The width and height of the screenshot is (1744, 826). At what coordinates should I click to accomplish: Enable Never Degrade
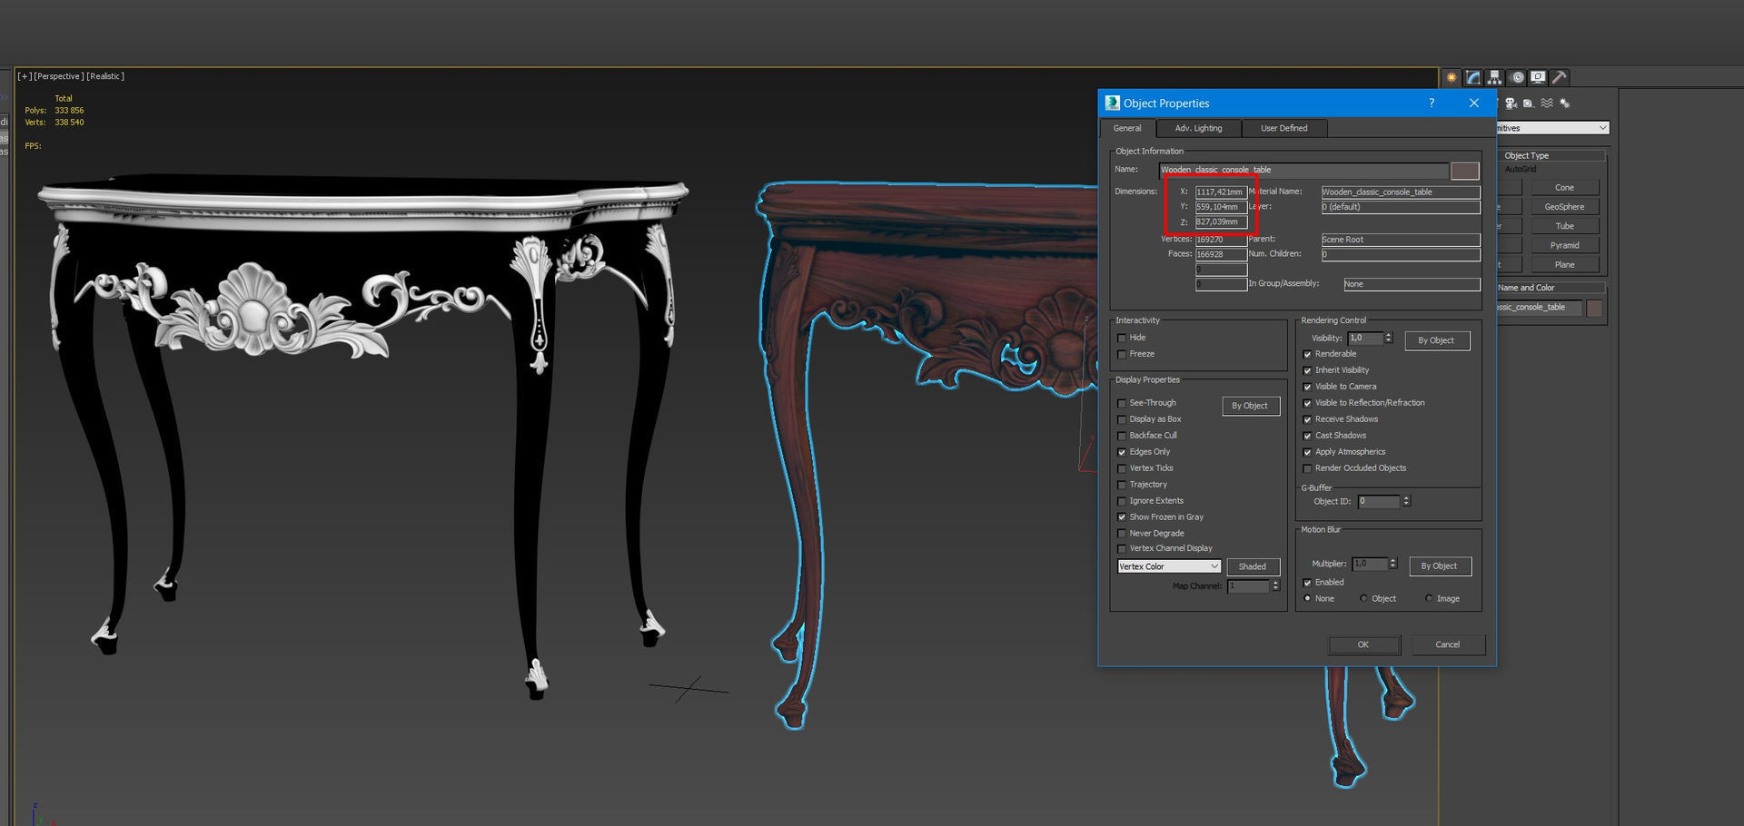coord(1122,534)
